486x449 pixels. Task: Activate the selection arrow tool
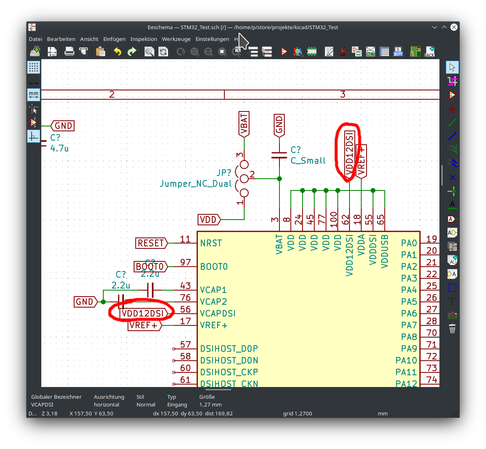pyautogui.click(x=452, y=67)
